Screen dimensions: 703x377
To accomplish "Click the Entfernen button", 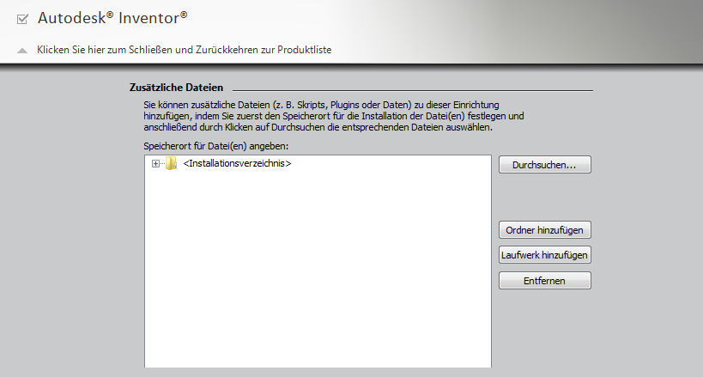I will [x=545, y=281].
